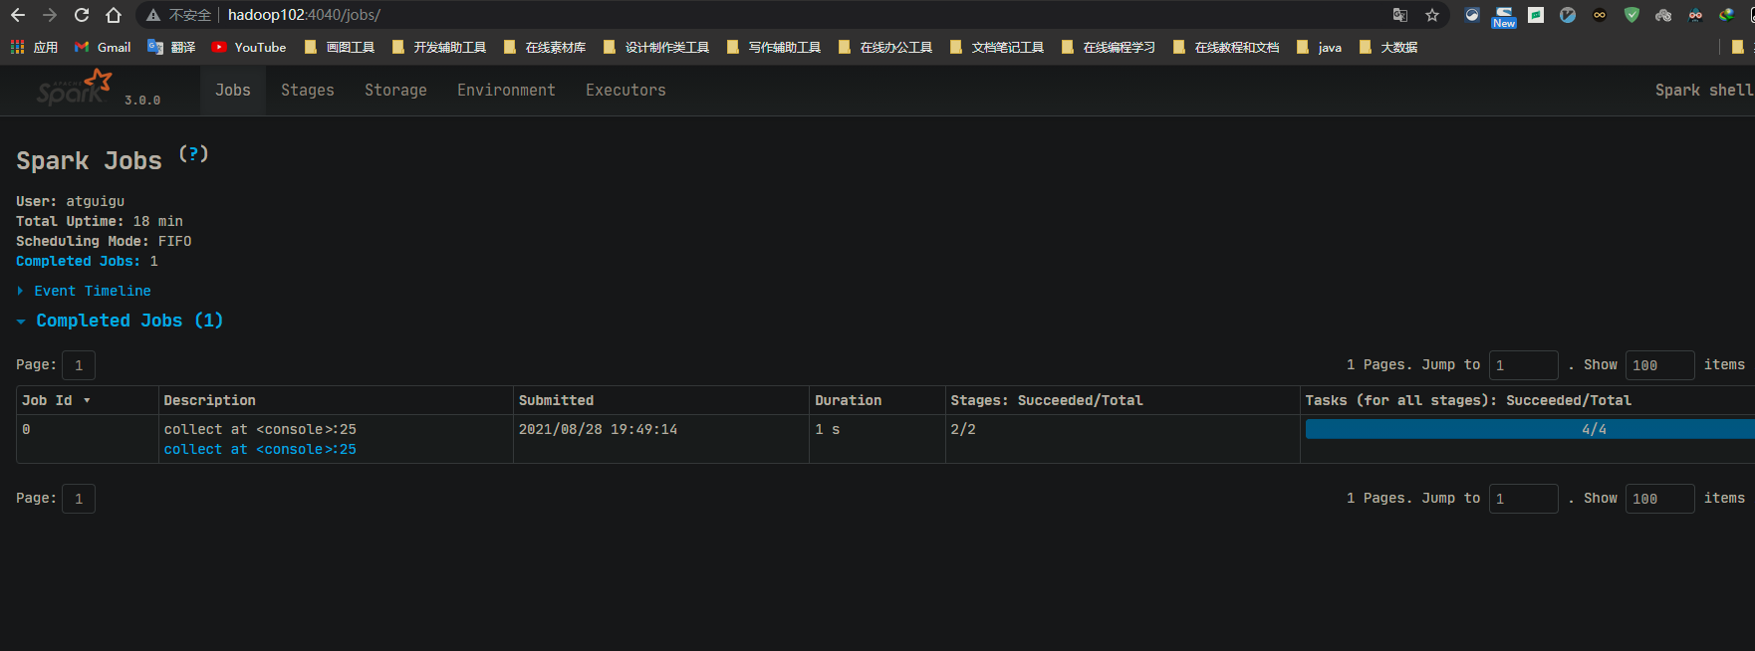Go back to the previous page
The height and width of the screenshot is (651, 1755).
(x=18, y=15)
